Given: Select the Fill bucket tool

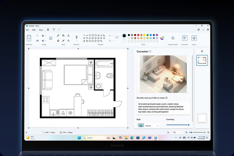Looking at the screenshot, I should pos(63,36).
